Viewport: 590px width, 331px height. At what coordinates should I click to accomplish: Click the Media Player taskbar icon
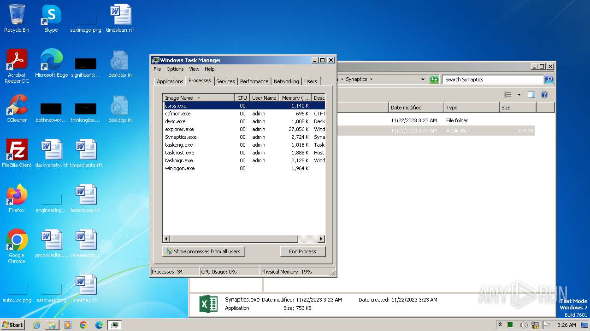click(68, 325)
